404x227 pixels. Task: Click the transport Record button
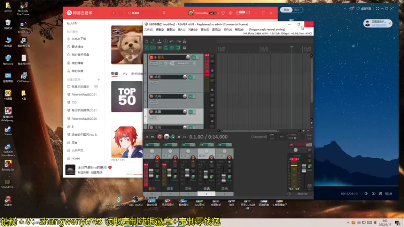pos(160,137)
